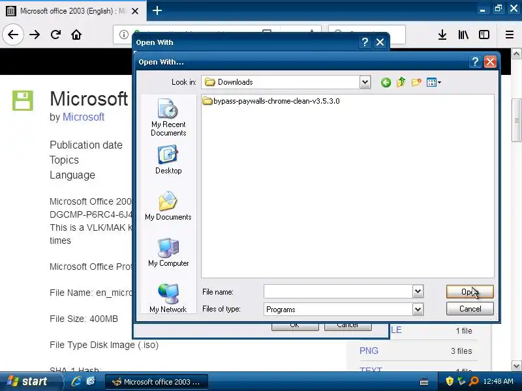Screen dimensions: 522x391
Task: Click the Open button
Action: click(x=470, y=291)
